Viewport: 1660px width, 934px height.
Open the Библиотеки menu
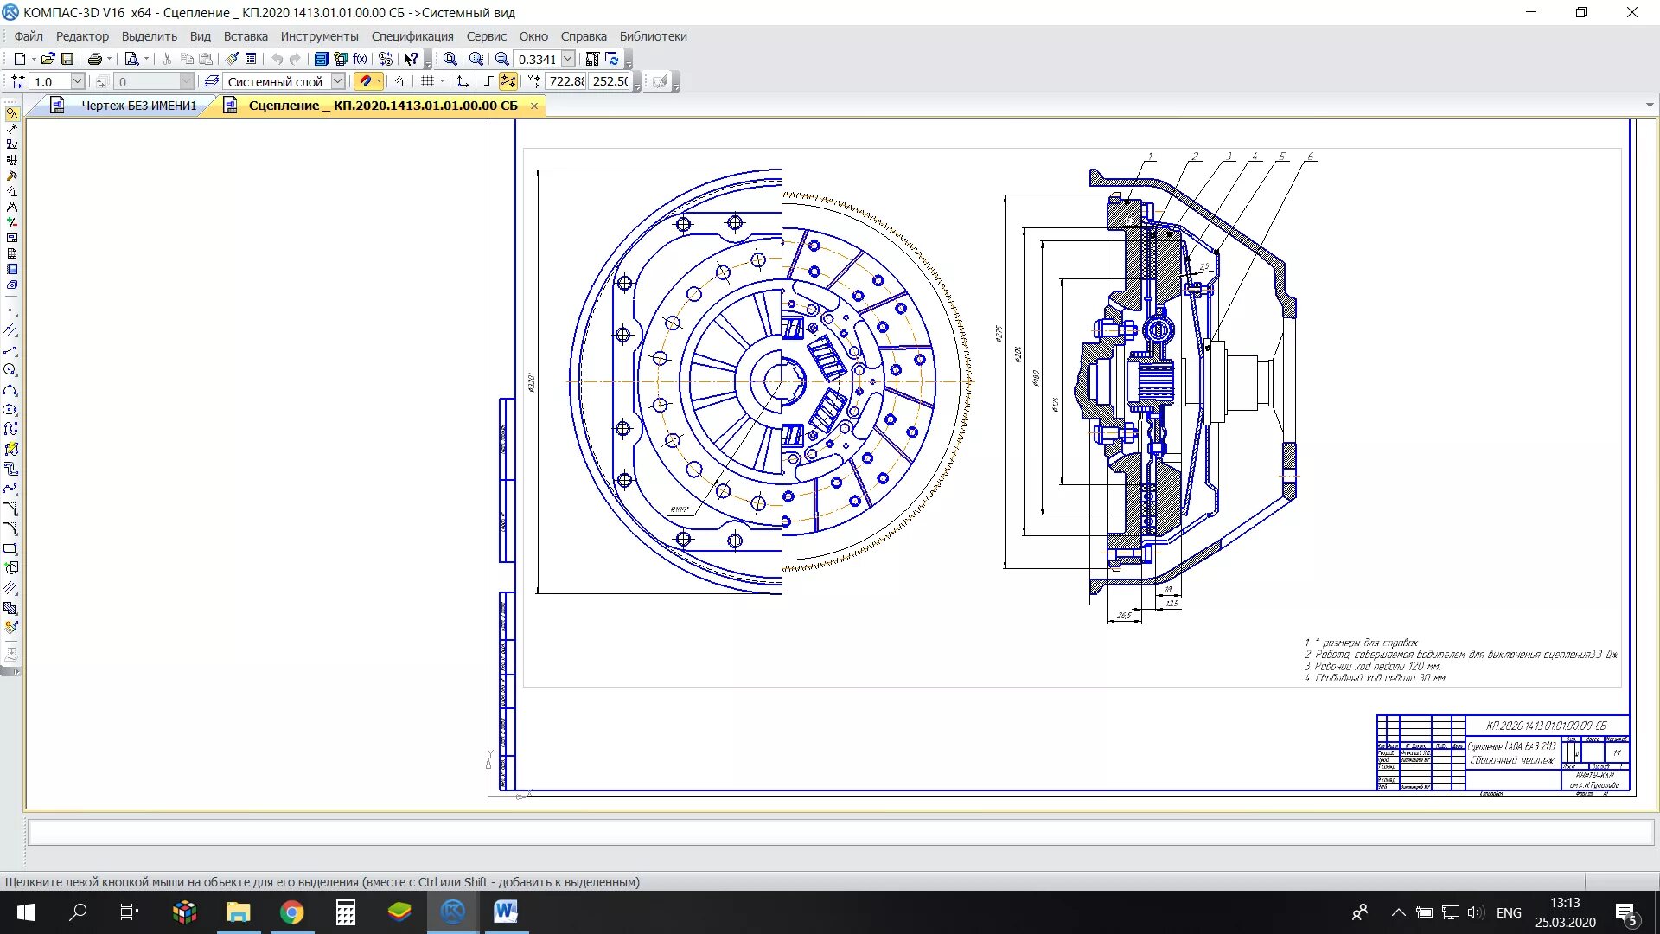[x=653, y=36]
